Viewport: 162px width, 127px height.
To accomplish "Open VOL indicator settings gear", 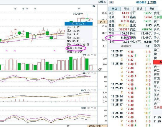I will pos(89,55).
